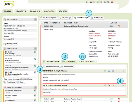Select filter Open Task (83)
The height and width of the screenshot is (102, 132).
tap(20, 33)
